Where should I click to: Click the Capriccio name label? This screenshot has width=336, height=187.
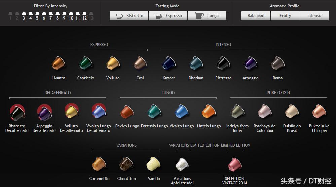(85, 78)
